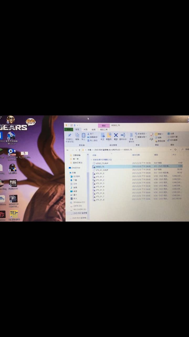
Task: Select the VTS_01_4 file
Action: tap(137, 186)
